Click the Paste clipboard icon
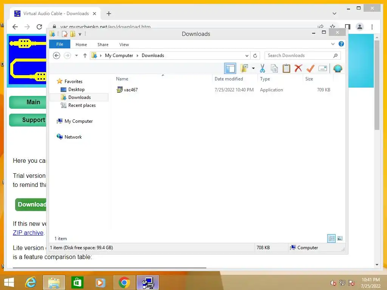Image resolution: width=387 pixels, height=290 pixels. pyautogui.click(x=286, y=68)
